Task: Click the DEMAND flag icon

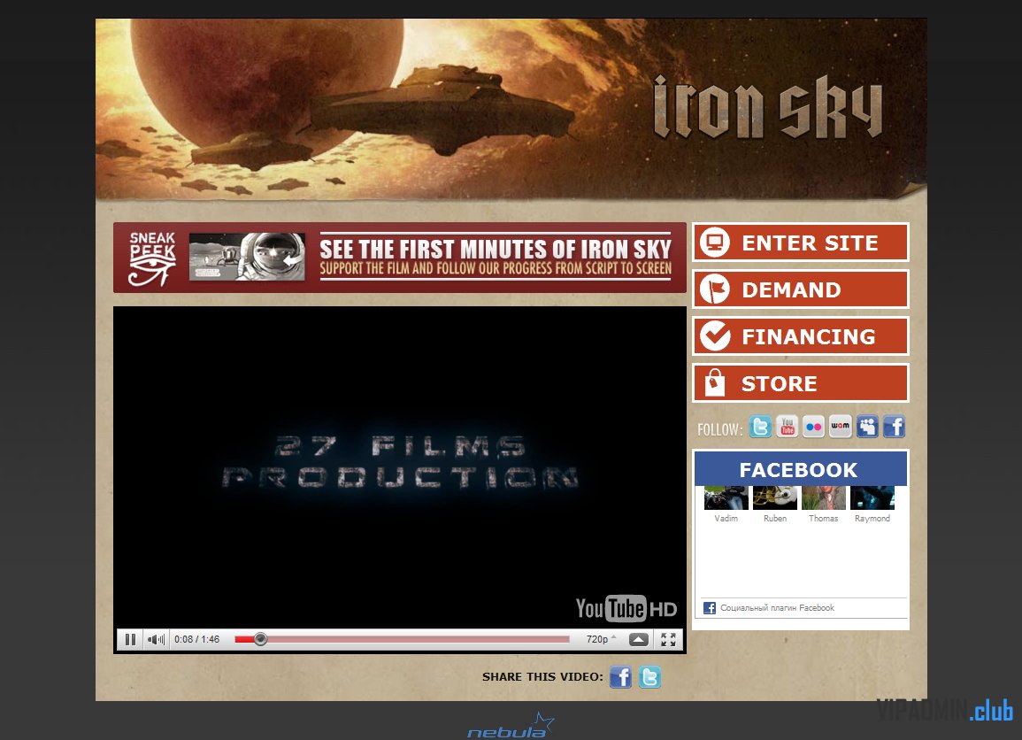Action: (715, 289)
